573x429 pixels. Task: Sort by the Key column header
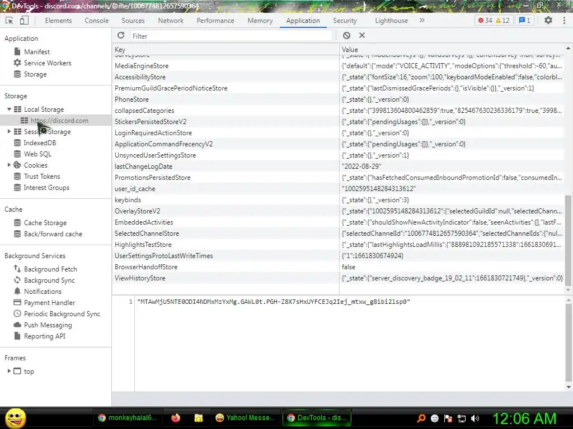click(226, 49)
